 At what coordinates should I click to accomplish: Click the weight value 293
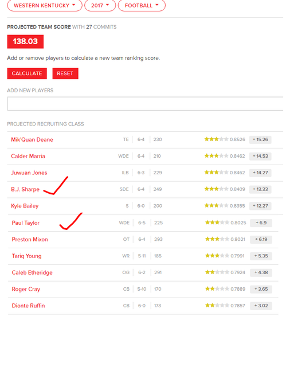[158, 240]
